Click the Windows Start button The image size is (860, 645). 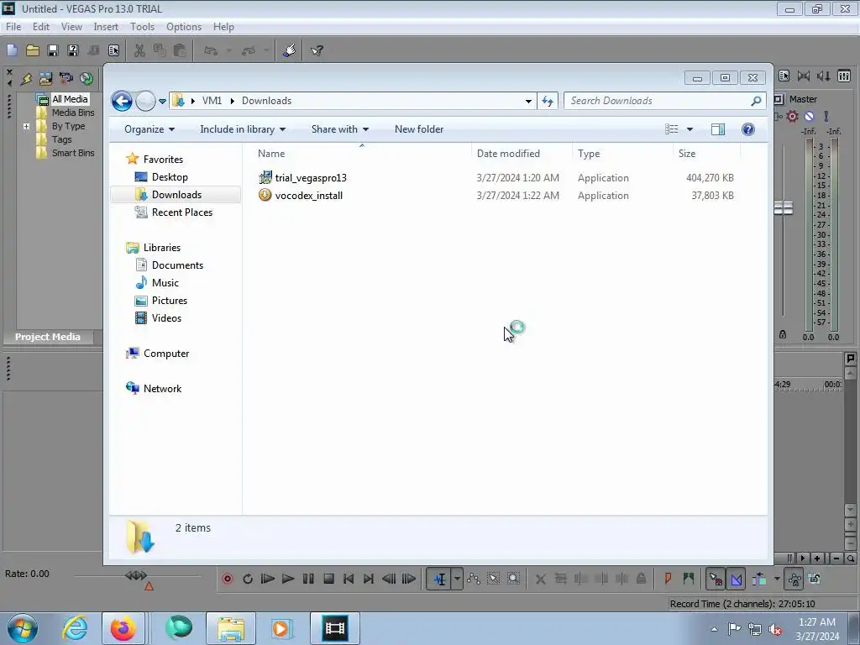(x=22, y=628)
